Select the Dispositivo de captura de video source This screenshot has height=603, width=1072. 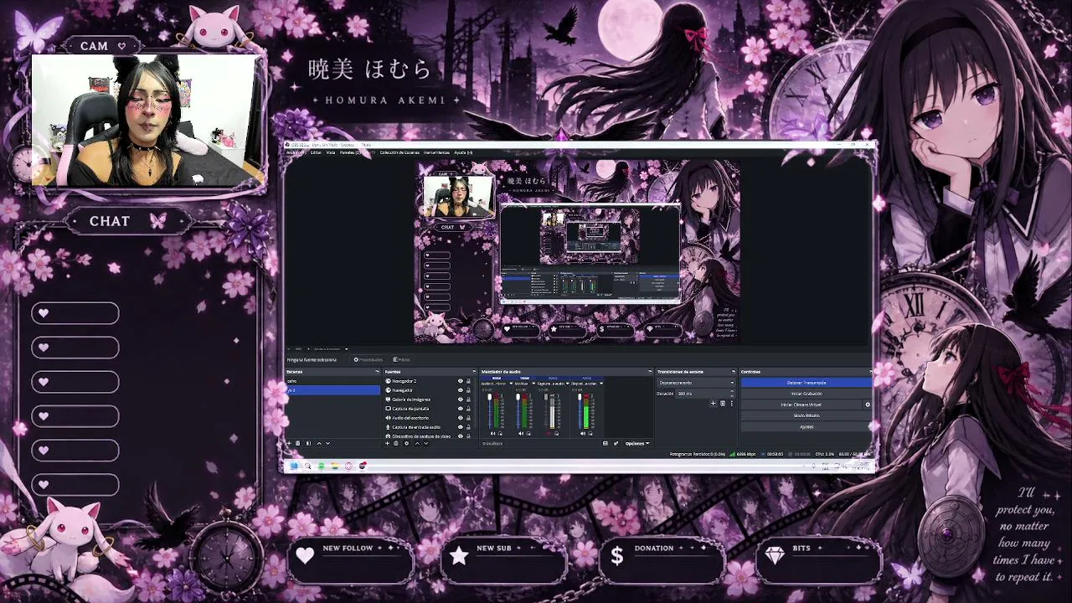pyautogui.click(x=420, y=436)
